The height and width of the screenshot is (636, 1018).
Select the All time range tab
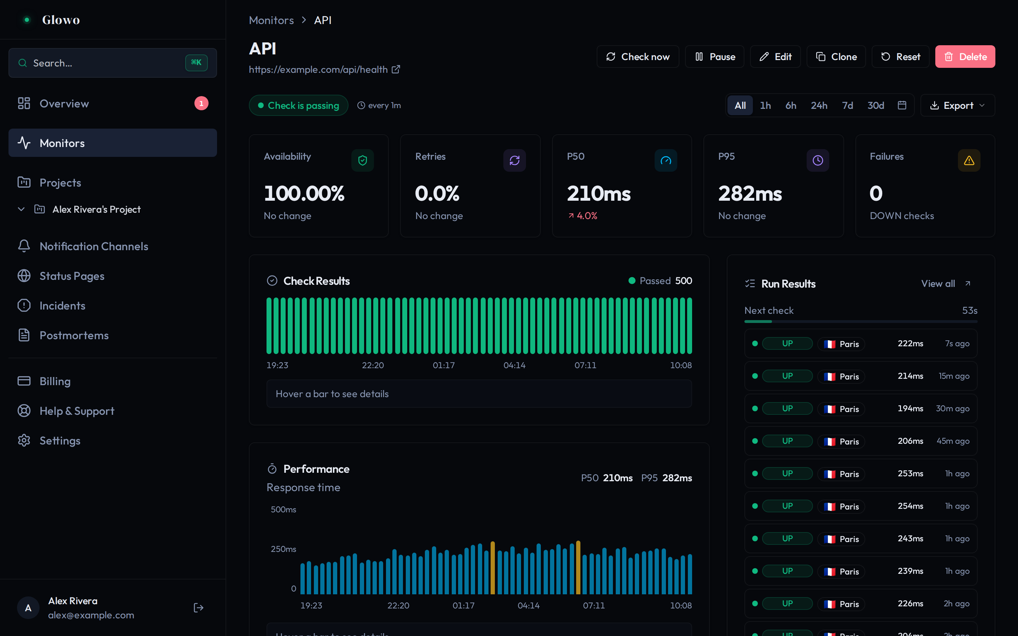pyautogui.click(x=740, y=105)
